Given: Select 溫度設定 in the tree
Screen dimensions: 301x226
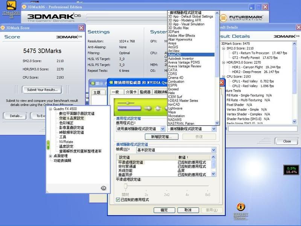Looking at the screenshot, I should click(66, 147).
